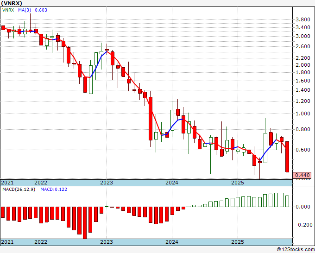Click 2025 on the price chart time axis
Screen dimensions: 315x253
pyautogui.click(x=238, y=183)
